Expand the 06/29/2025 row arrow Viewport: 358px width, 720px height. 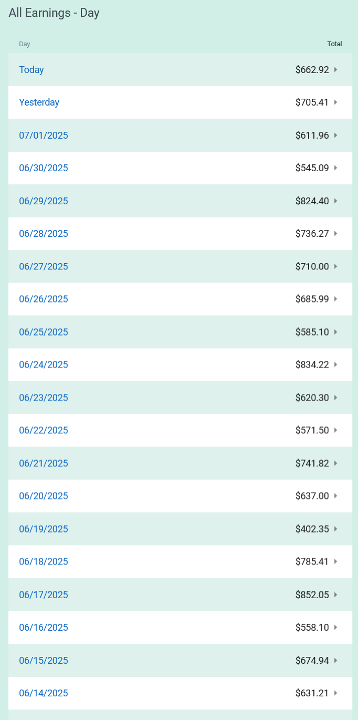[335, 201]
